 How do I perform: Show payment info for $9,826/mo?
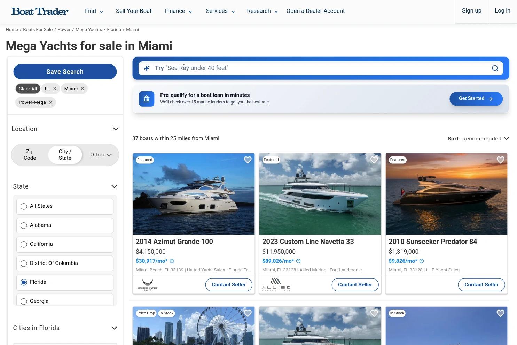click(422, 261)
